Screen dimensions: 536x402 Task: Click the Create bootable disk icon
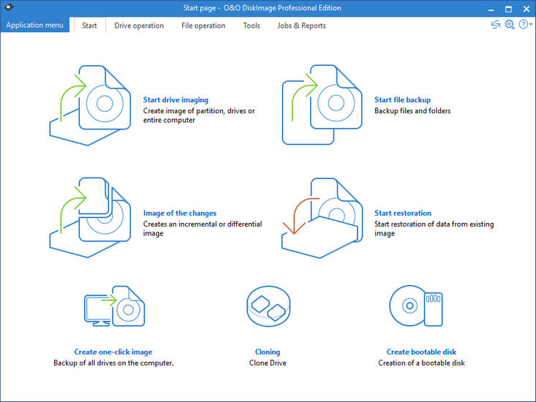tap(415, 306)
